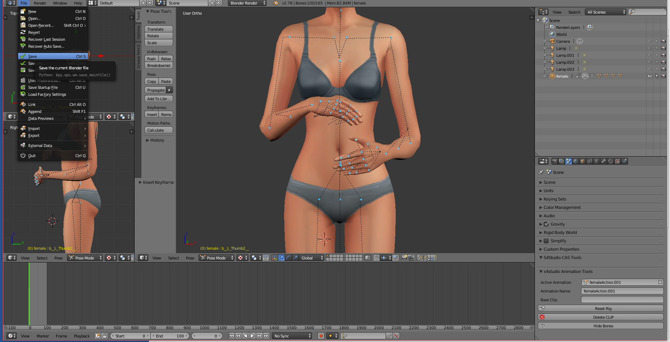Open the World properties tab icon
Screen dimensions: 670x342
tap(575, 161)
